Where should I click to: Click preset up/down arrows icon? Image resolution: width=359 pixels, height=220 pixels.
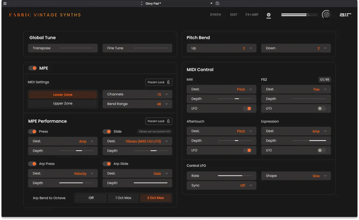point(142,3)
